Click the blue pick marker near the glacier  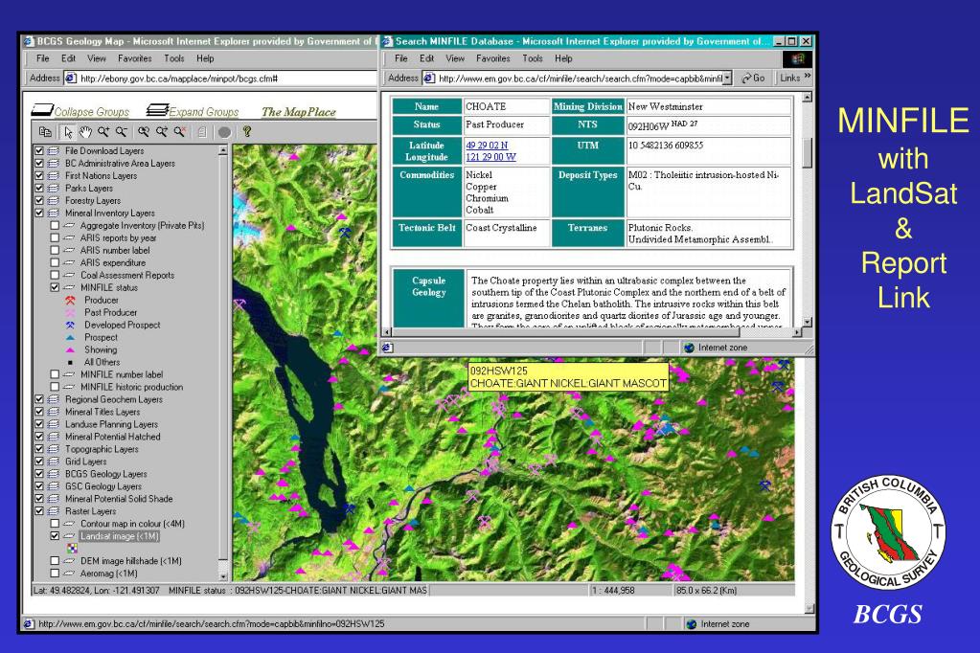tap(344, 233)
